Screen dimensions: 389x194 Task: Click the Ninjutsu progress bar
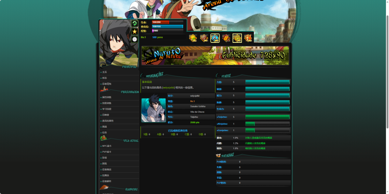(x=267, y=124)
